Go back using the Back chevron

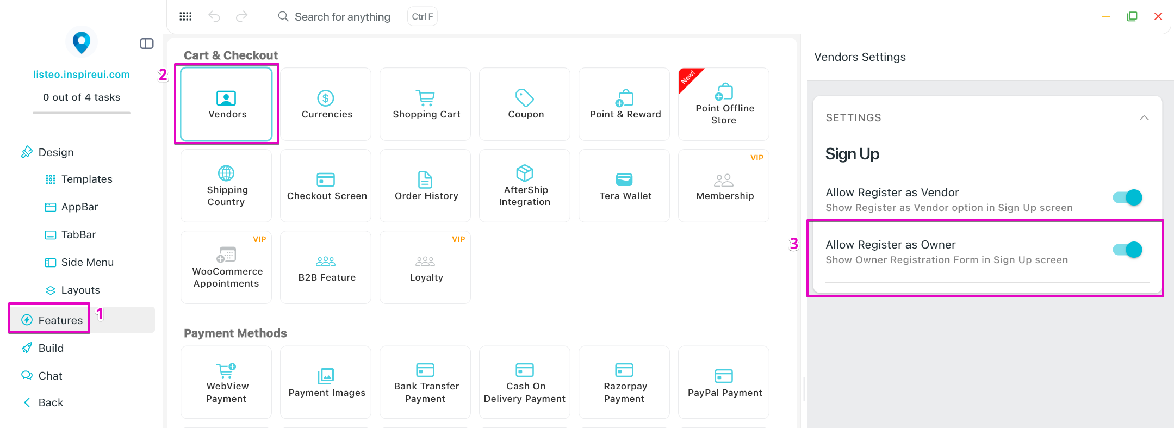27,402
